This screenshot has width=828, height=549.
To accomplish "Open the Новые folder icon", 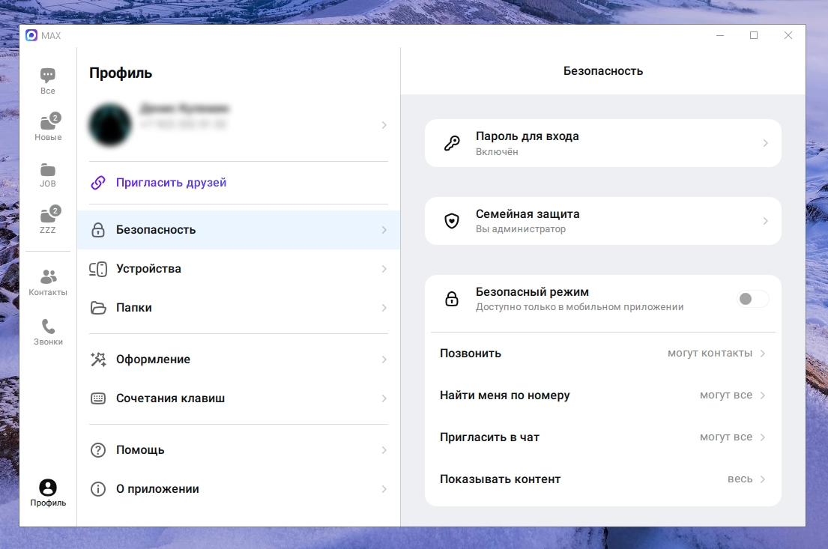I will pyautogui.click(x=48, y=123).
